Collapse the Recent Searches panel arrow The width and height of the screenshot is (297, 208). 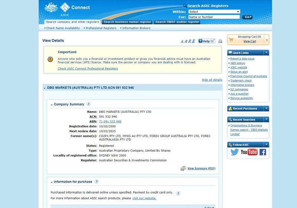click(266, 119)
